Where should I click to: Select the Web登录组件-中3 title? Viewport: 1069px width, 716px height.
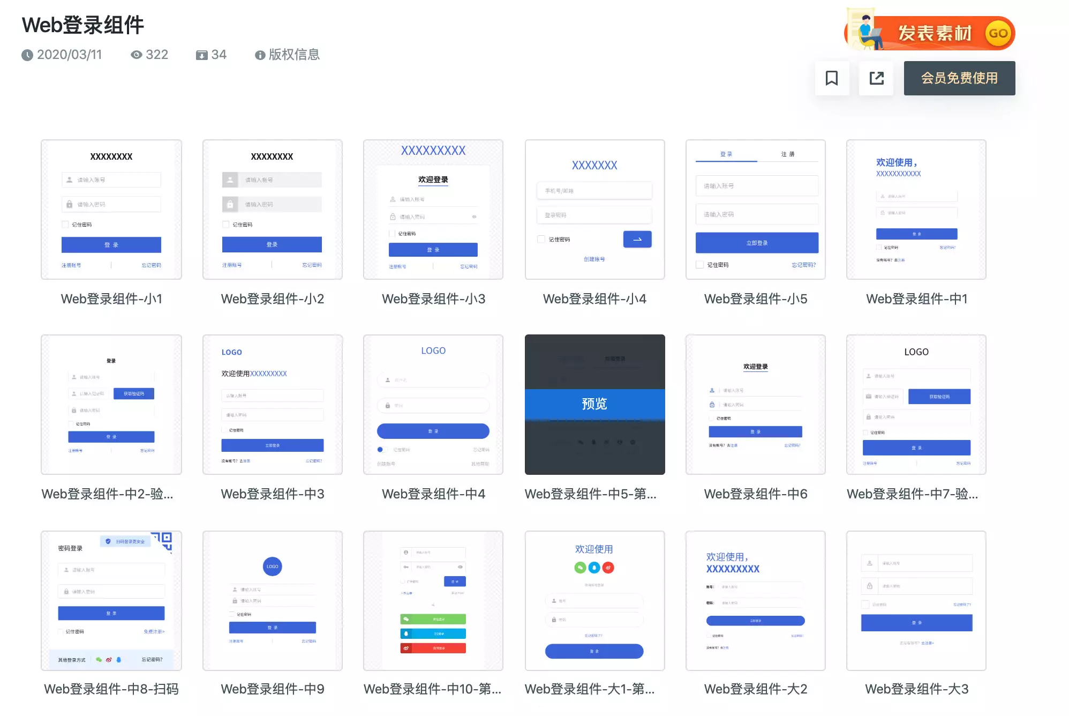point(272,494)
